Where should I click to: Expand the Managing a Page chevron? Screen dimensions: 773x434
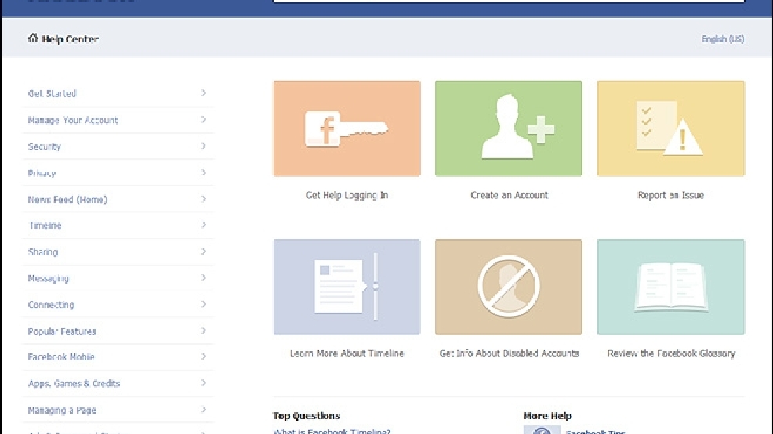point(204,410)
